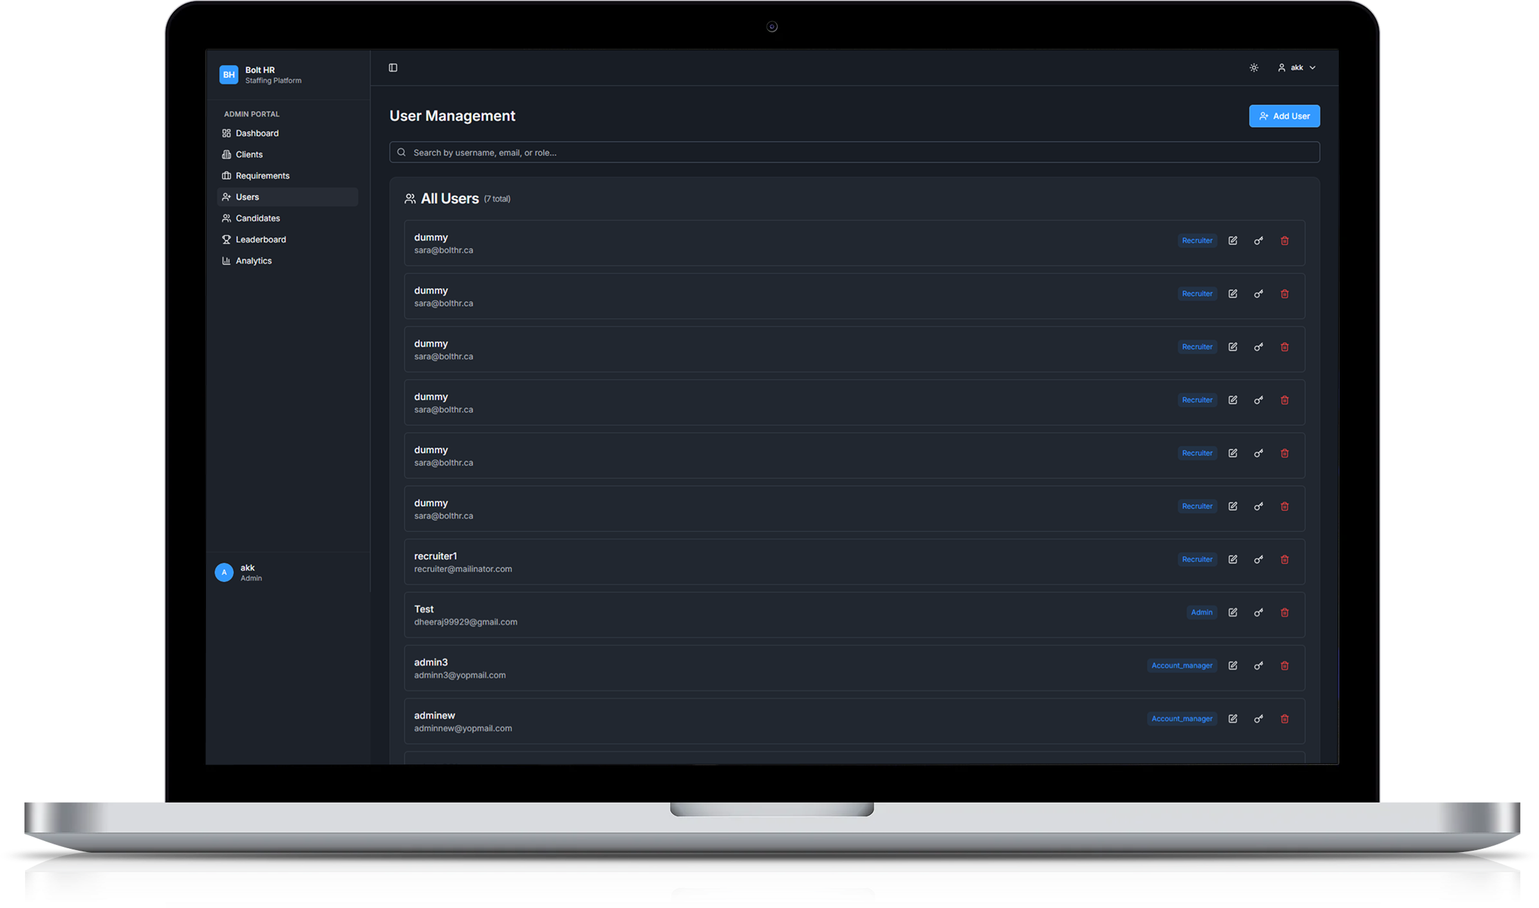The width and height of the screenshot is (1539, 908).
Task: Open the akk account dropdown
Action: point(1297,68)
